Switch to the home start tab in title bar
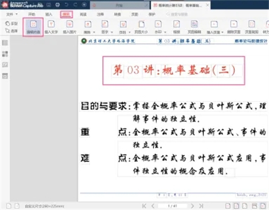269x210 pixels. tap(119, 5)
